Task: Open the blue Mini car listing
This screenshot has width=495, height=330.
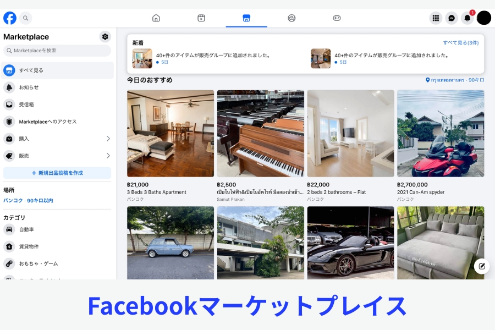Action: (170, 243)
